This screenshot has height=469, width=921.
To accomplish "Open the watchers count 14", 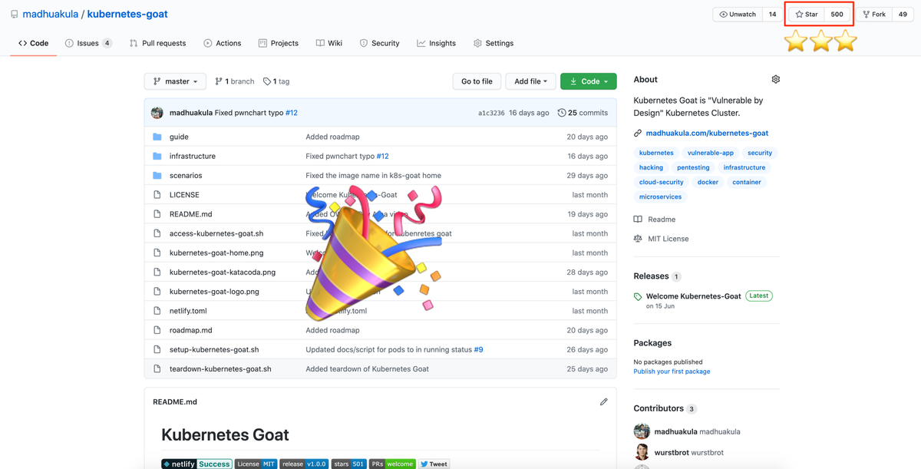I will click(773, 15).
